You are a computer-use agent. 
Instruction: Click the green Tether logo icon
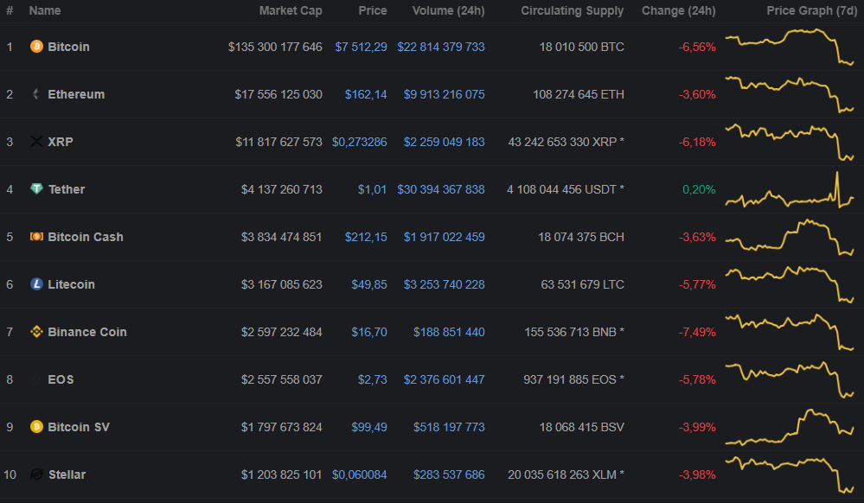(x=36, y=189)
